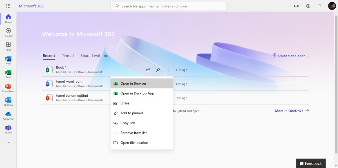338x168 pixels.
Task: Click the '25m ago' timestamp
Action: [181, 98]
